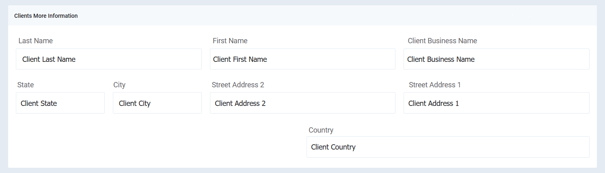This screenshot has width=605, height=173.
Task: Click the Street Address 2 label
Action: point(238,85)
